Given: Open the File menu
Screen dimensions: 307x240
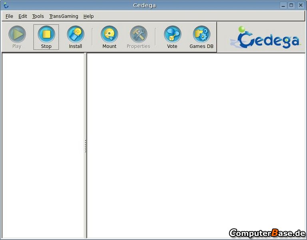Looking at the screenshot, I should [x=9, y=16].
